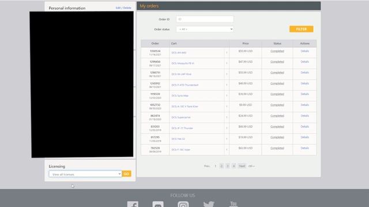Select pagination page 1
The width and height of the screenshot is (369, 207).
click(215, 166)
